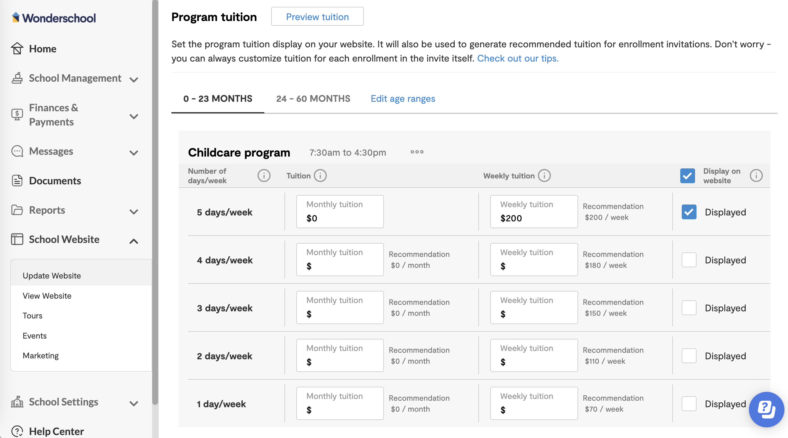This screenshot has height=438, width=788.
Task: Toggle the Display on website header checkbox
Action: pos(687,175)
